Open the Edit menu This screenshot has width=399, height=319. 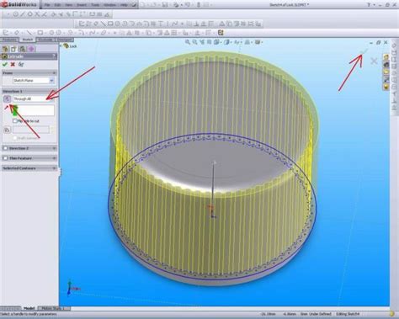pyautogui.click(x=57, y=5)
